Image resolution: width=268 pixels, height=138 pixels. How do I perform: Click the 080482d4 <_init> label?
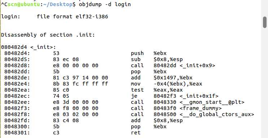point(28,47)
